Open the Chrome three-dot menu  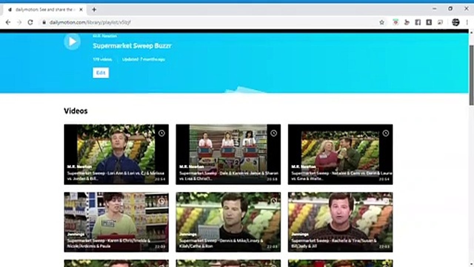[x=467, y=22]
